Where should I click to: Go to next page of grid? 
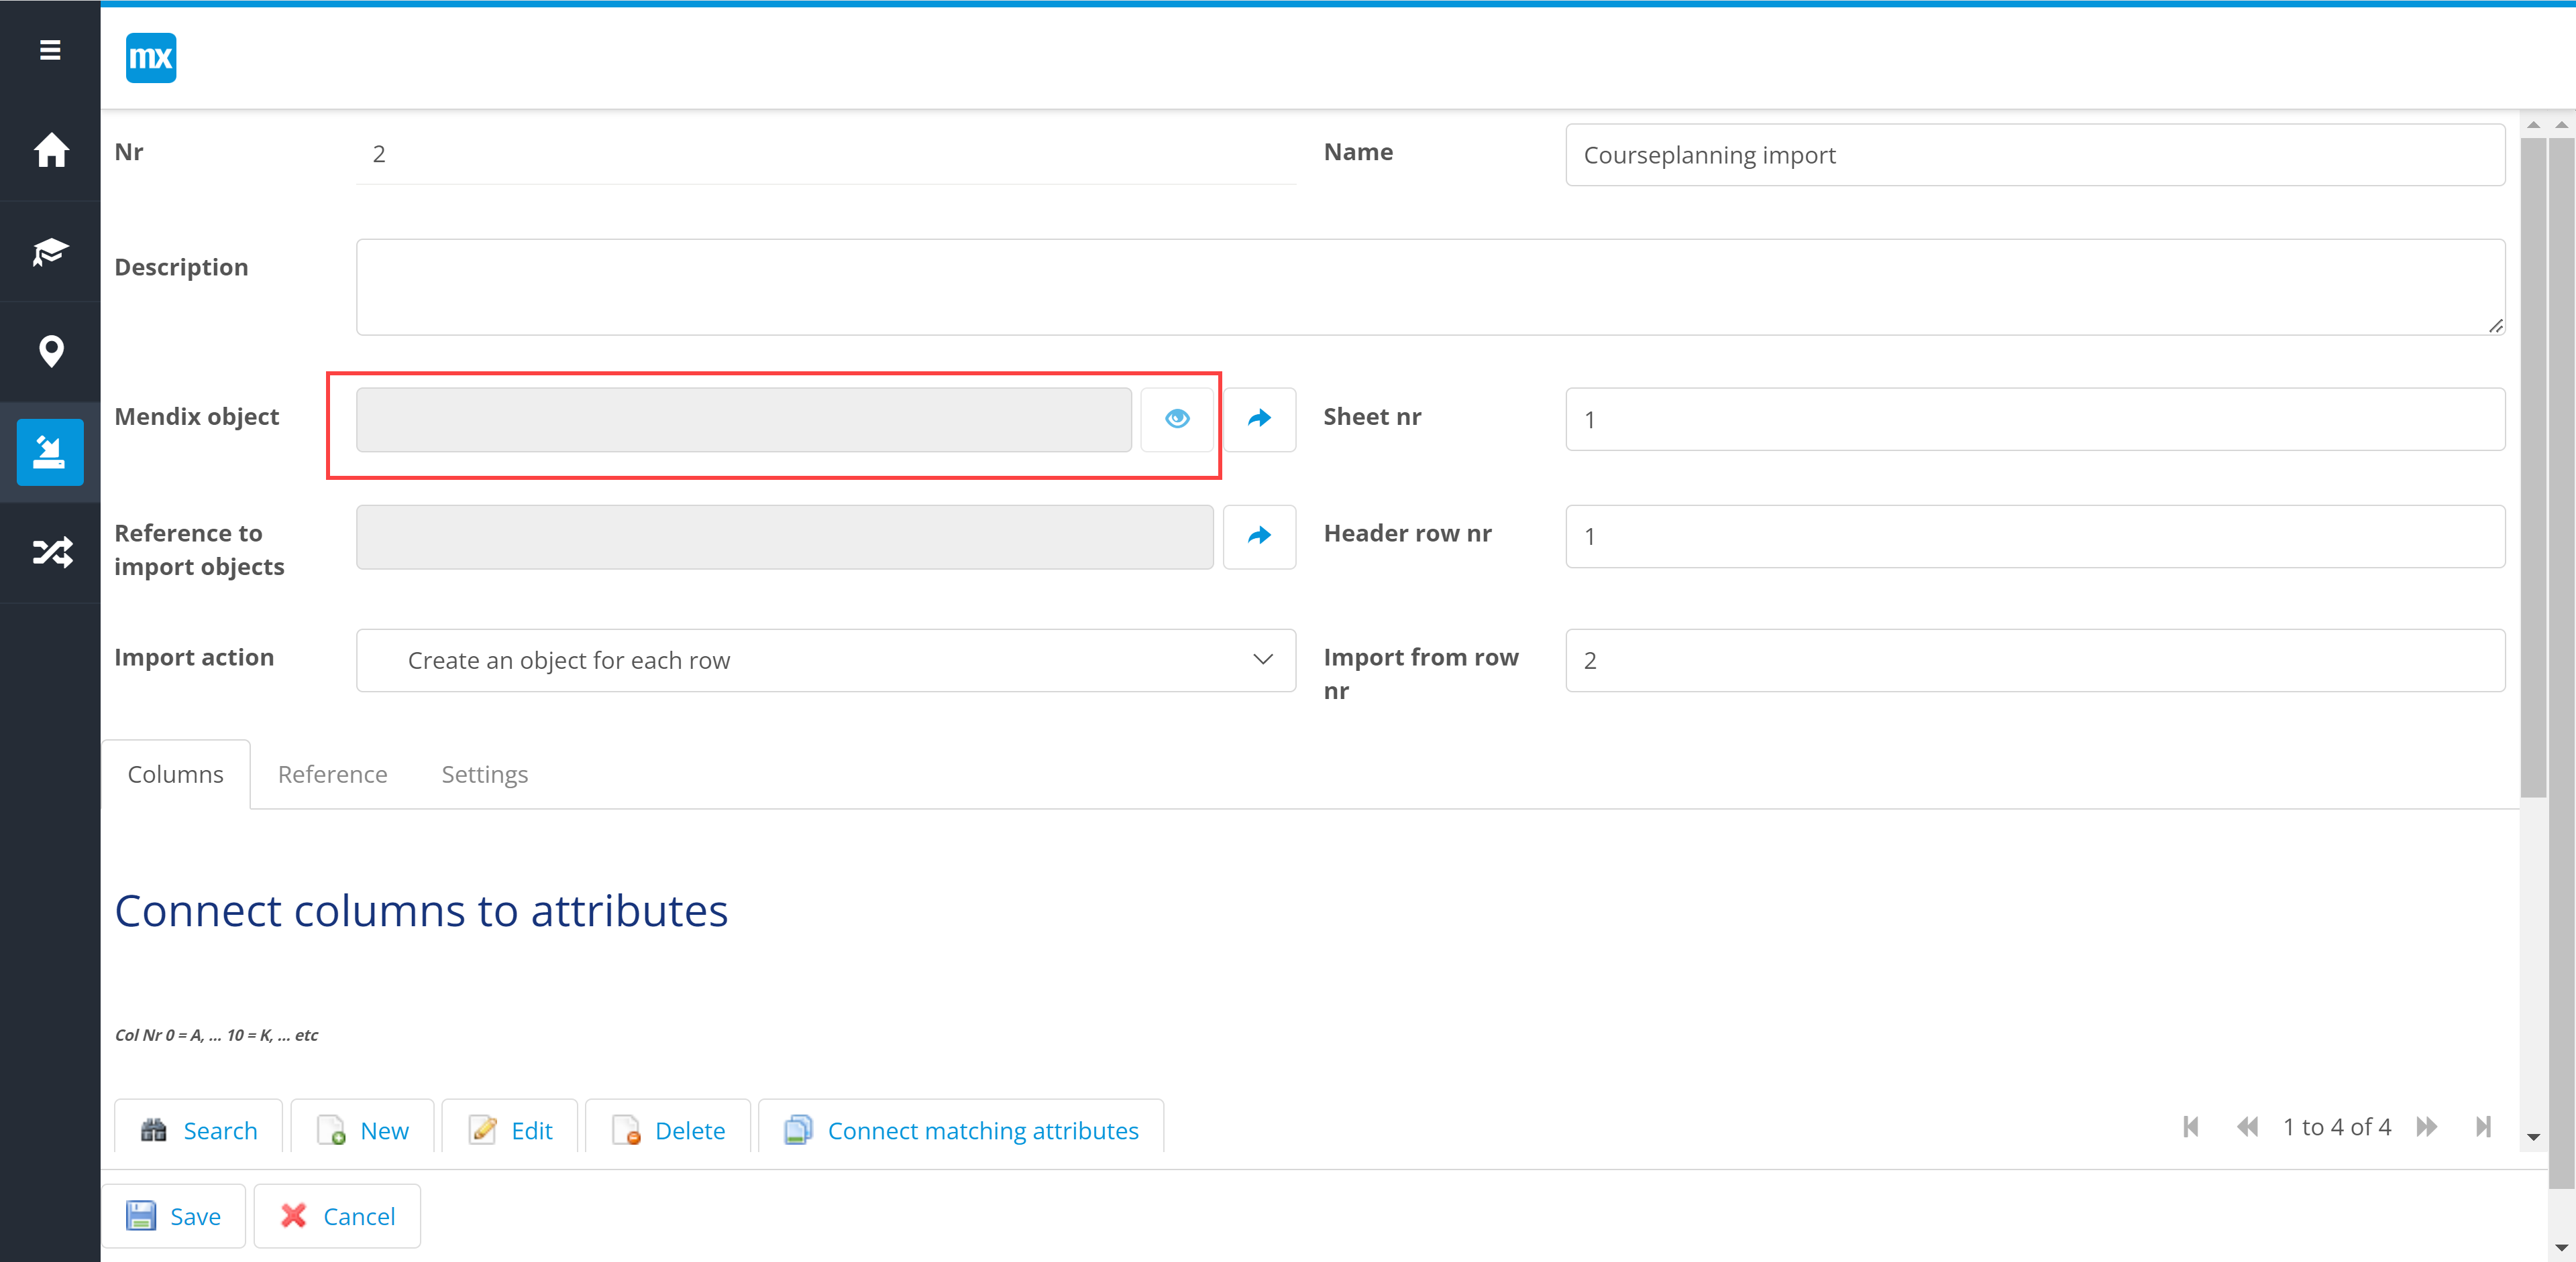coord(2427,1127)
